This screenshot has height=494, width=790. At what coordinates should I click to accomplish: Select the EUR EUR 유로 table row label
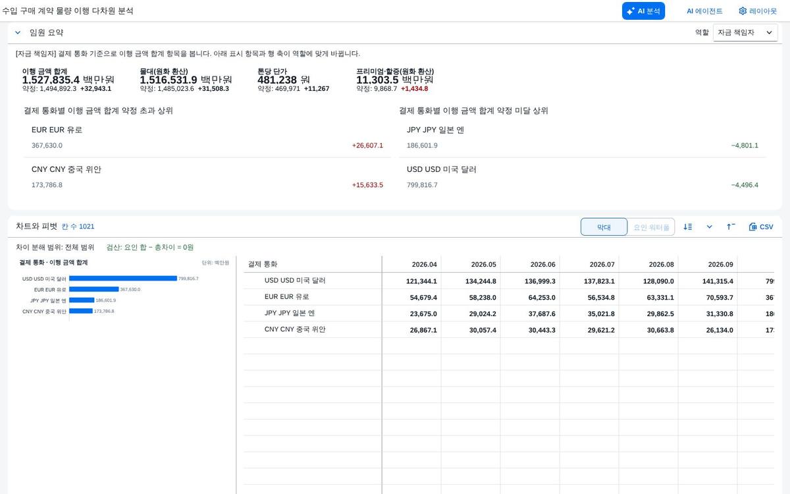click(287, 297)
